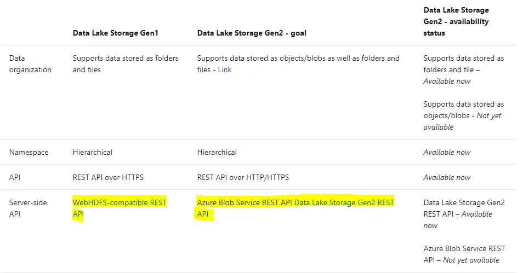Click the Gen2 availability status column header
Image resolution: width=523 pixels, height=273 pixels.
[456, 21]
